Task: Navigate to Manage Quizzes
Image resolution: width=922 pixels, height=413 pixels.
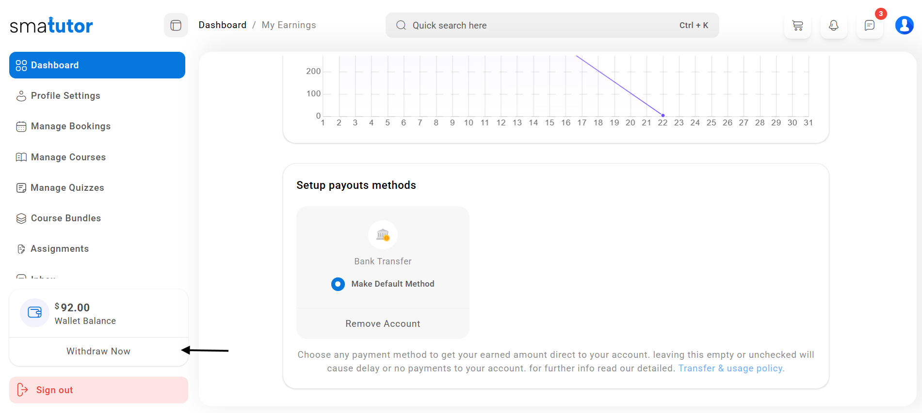Action: click(67, 188)
